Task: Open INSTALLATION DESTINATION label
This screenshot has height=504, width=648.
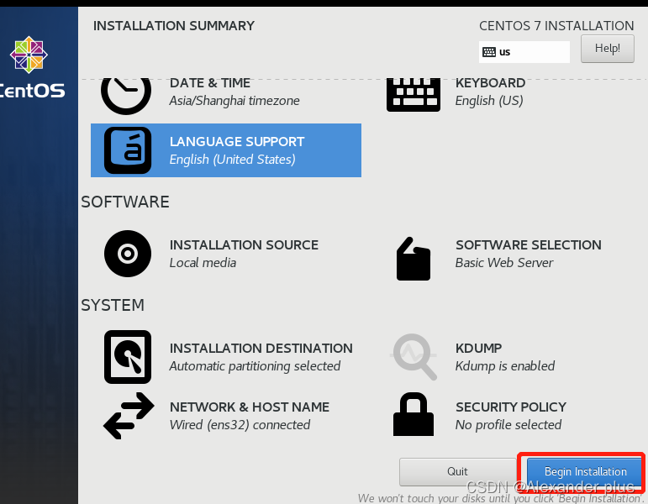Action: [261, 349]
